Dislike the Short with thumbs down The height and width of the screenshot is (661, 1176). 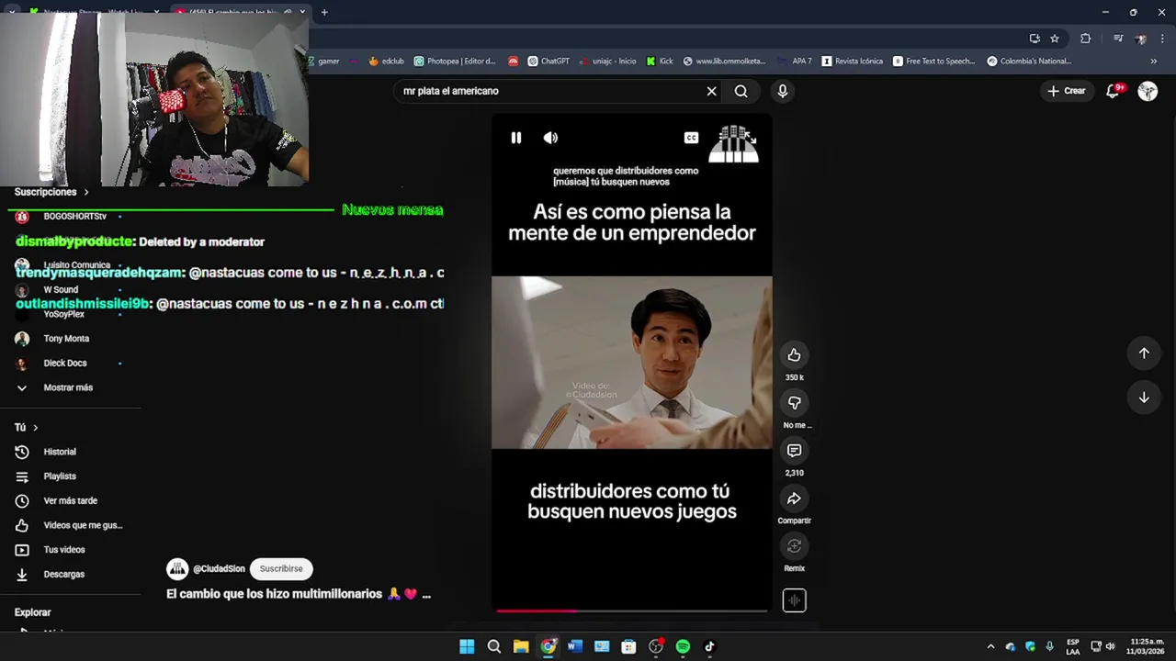794,403
